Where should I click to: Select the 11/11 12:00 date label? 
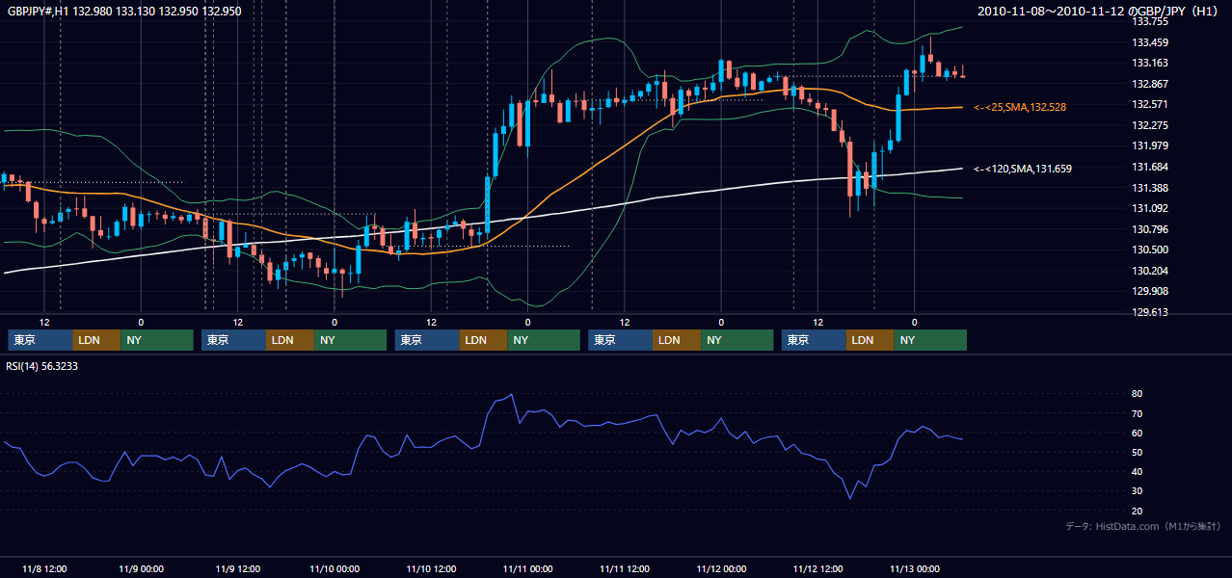click(x=625, y=568)
